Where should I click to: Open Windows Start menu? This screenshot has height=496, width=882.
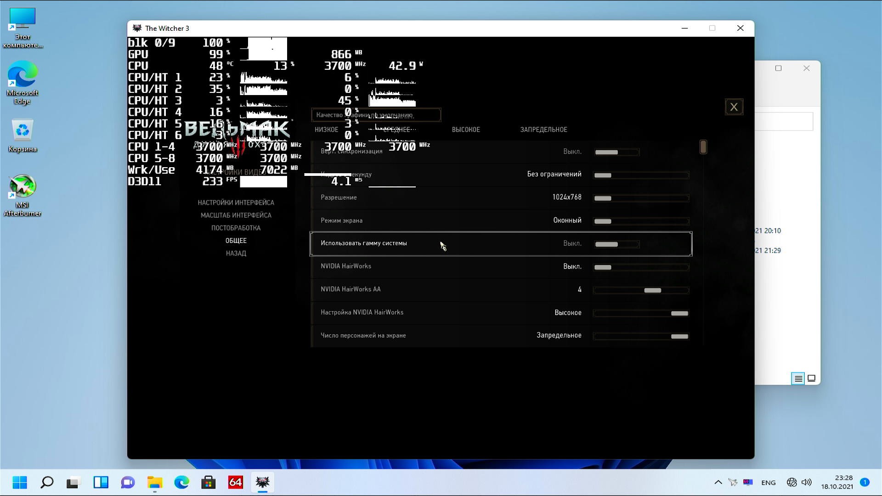point(20,482)
